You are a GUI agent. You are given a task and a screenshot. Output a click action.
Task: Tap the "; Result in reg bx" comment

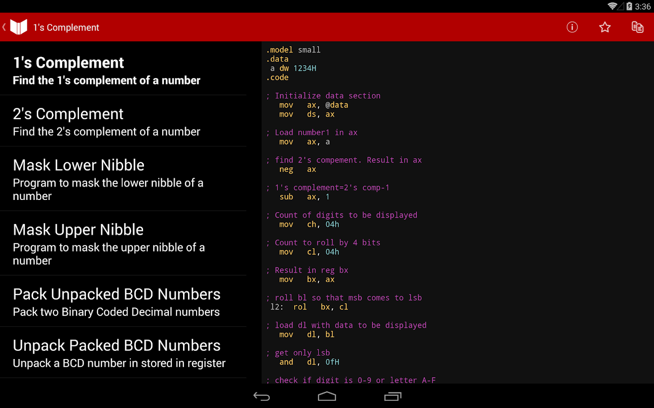[x=307, y=270]
